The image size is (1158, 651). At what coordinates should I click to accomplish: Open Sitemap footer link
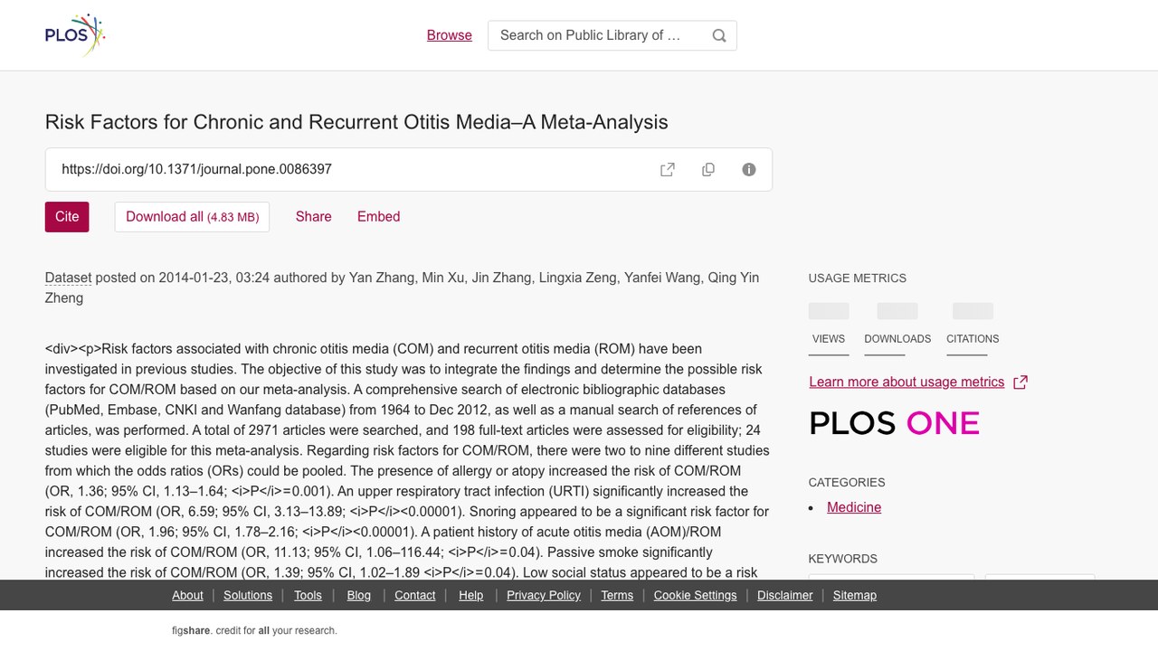coord(855,595)
